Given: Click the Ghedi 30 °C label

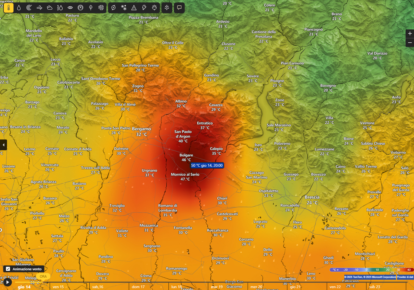Looking at the screenshot, I should pos(328,260).
